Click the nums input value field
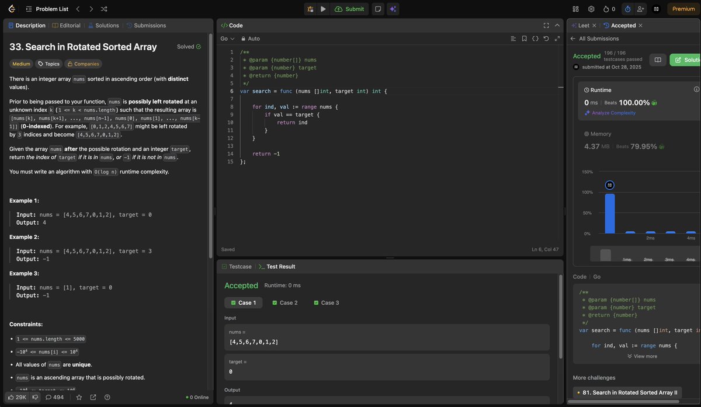 [387, 337]
